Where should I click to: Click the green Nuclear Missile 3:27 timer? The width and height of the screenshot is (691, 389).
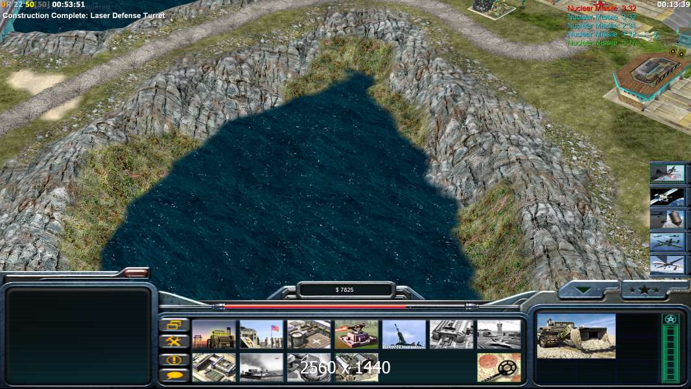pyautogui.click(x=602, y=43)
